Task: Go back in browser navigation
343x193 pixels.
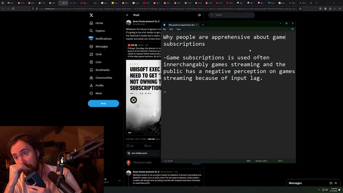Action: click(x=3, y=9)
